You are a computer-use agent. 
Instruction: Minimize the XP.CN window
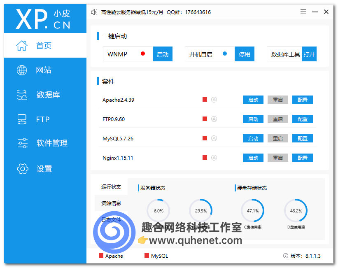point(315,12)
